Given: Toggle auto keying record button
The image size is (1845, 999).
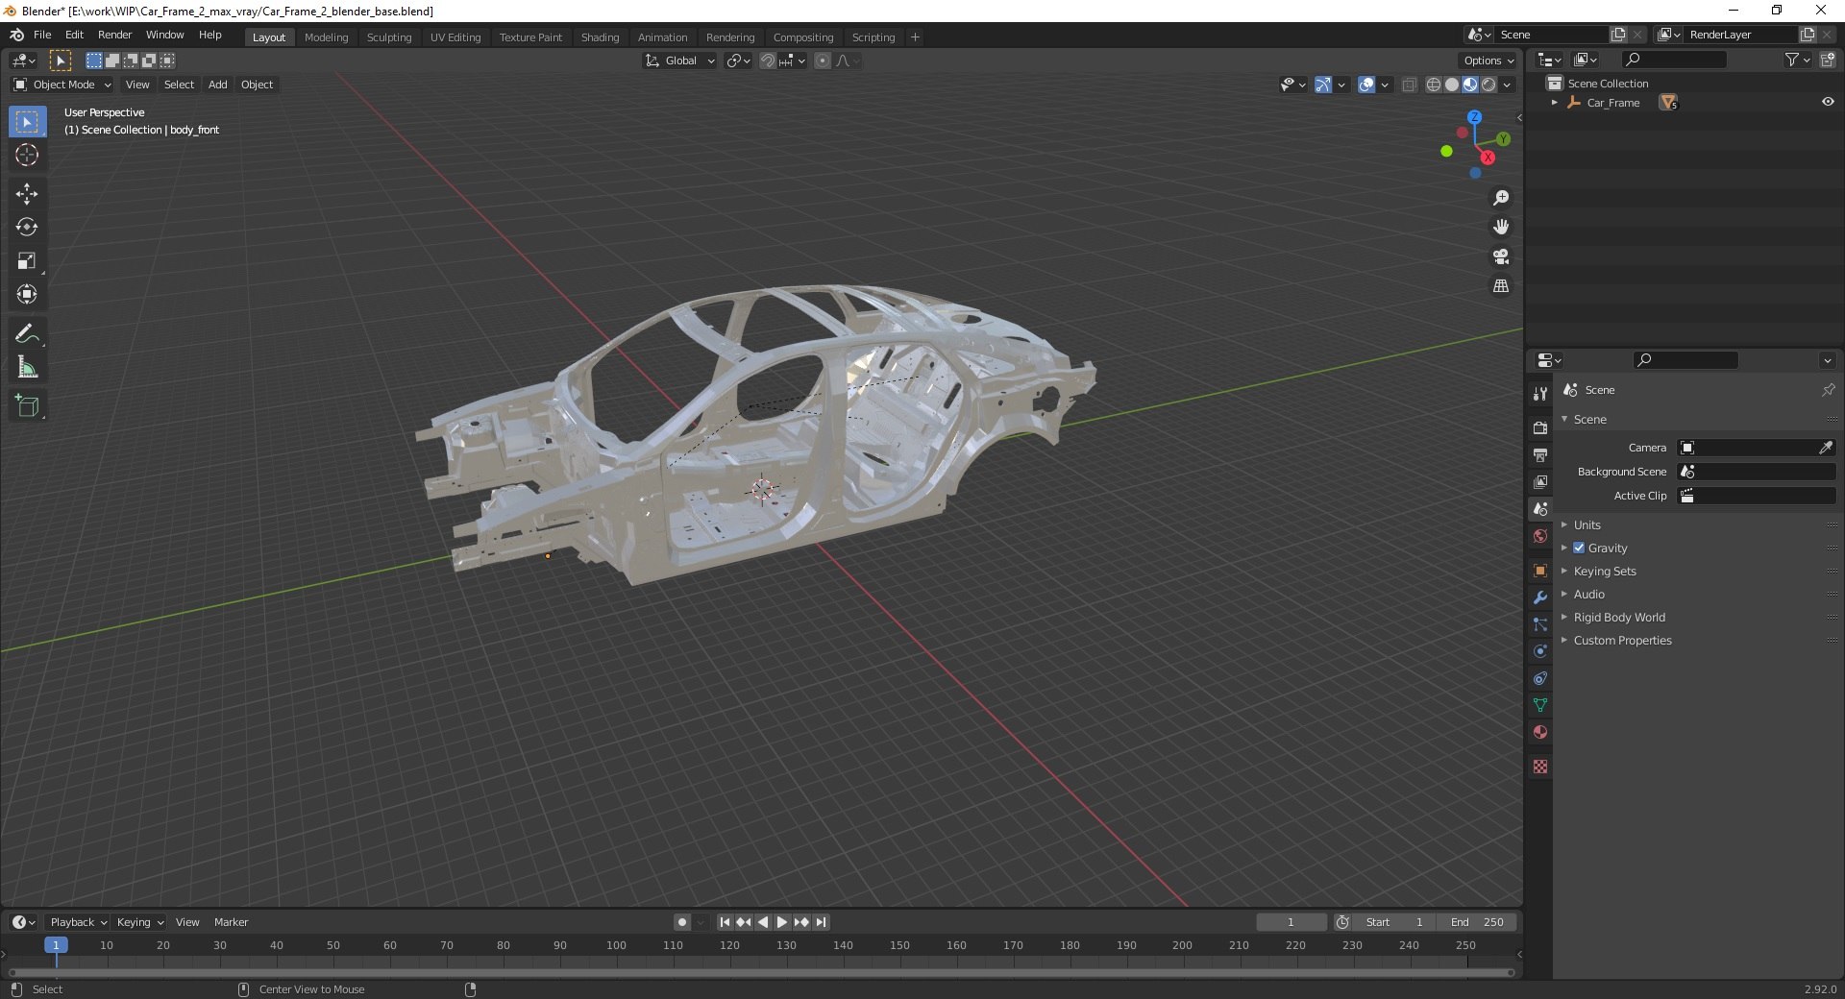Looking at the screenshot, I should tap(682, 922).
